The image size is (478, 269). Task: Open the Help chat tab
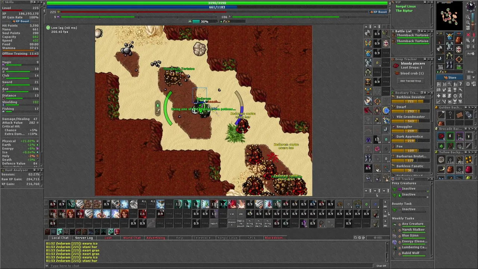(x=180, y=238)
